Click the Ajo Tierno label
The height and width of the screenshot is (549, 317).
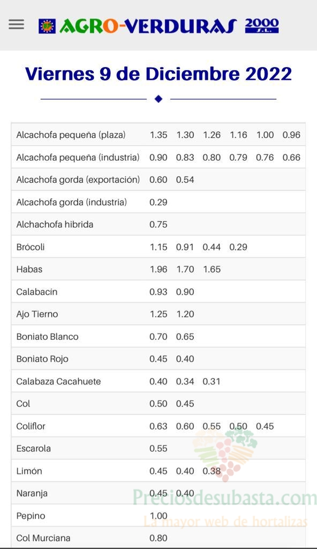pos(37,314)
